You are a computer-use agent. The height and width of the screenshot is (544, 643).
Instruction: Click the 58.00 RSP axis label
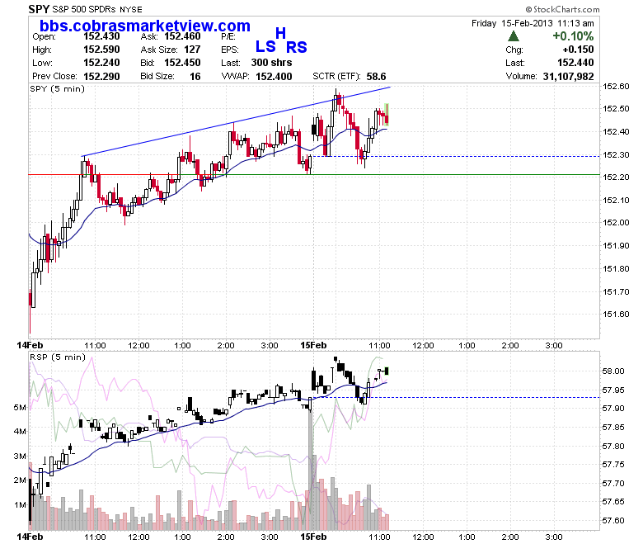point(613,371)
